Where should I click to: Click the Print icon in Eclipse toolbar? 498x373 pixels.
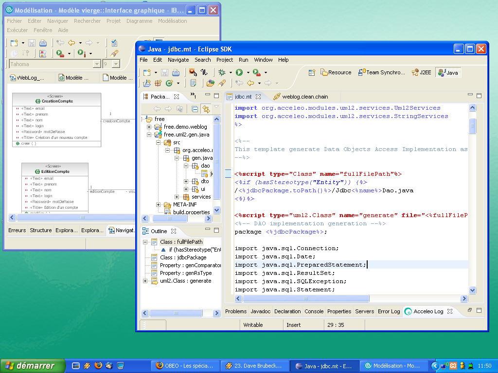pos(176,72)
